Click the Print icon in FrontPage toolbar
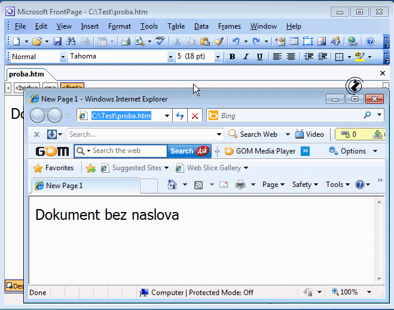This screenshot has width=394, height=310. 126,41
